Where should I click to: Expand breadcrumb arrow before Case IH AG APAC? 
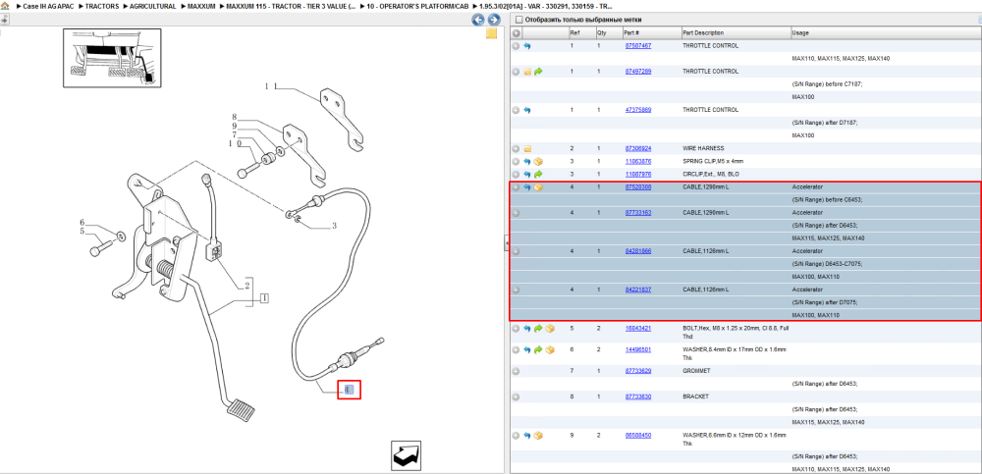pyautogui.click(x=19, y=6)
